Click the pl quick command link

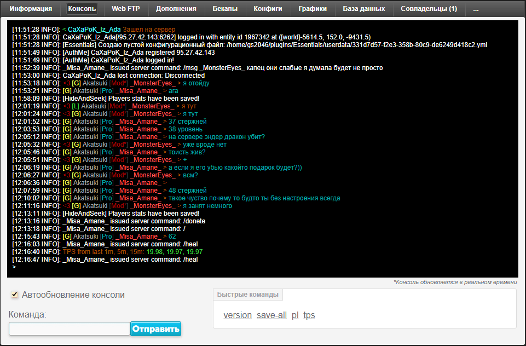point(295,315)
